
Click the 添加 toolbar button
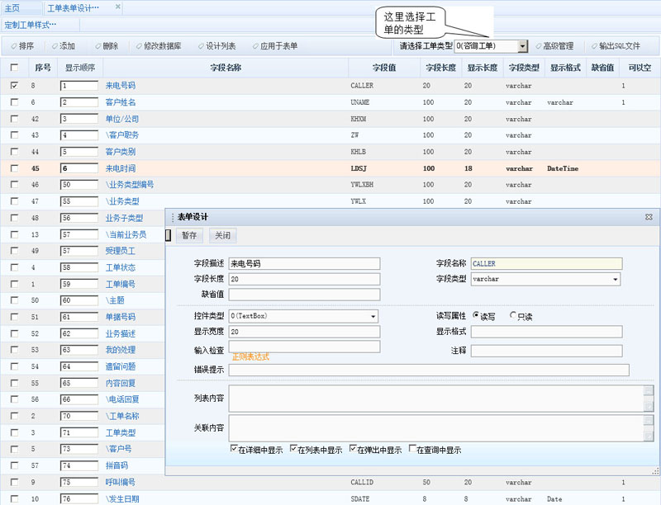coord(64,46)
